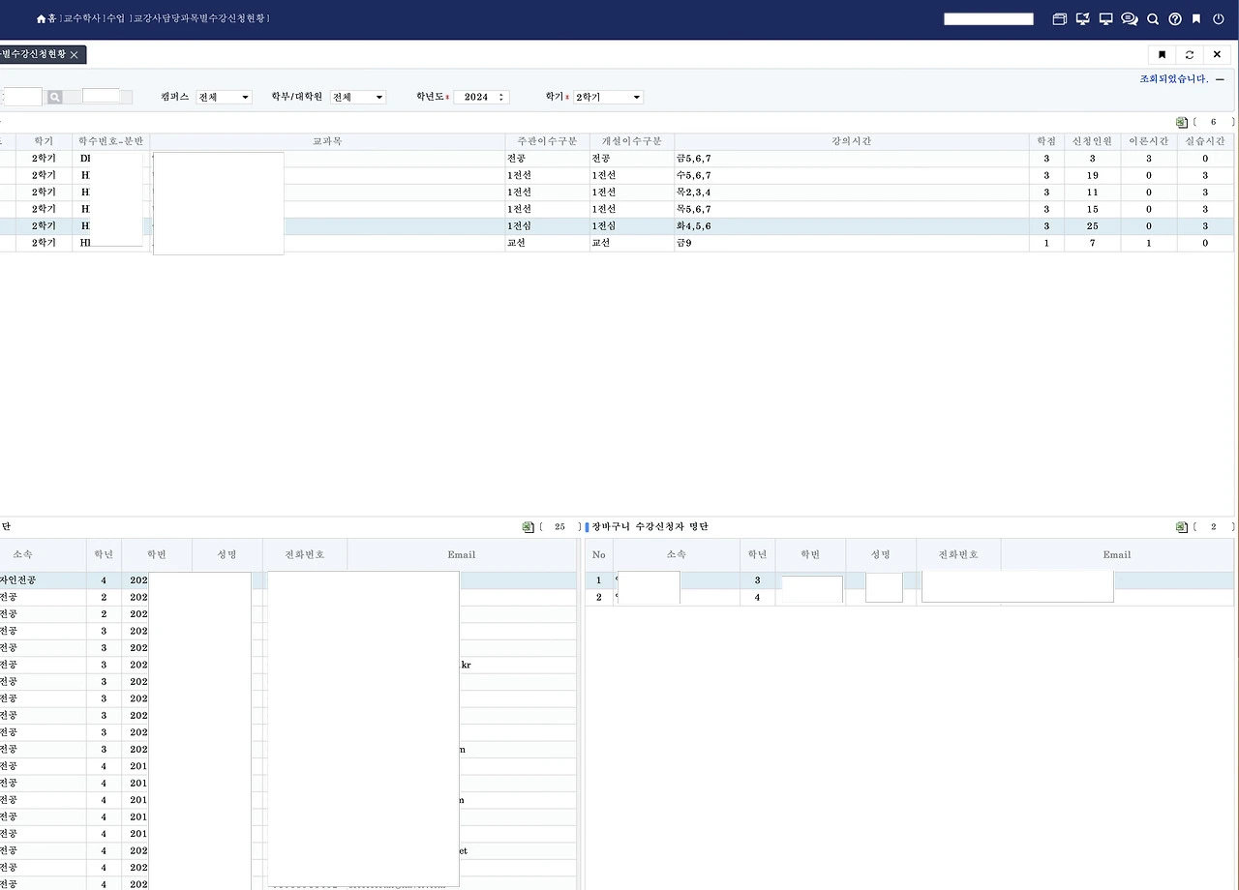Click the 신청인원 value 25
Screen dimensions: 1239x890
pyautogui.click(x=1092, y=226)
